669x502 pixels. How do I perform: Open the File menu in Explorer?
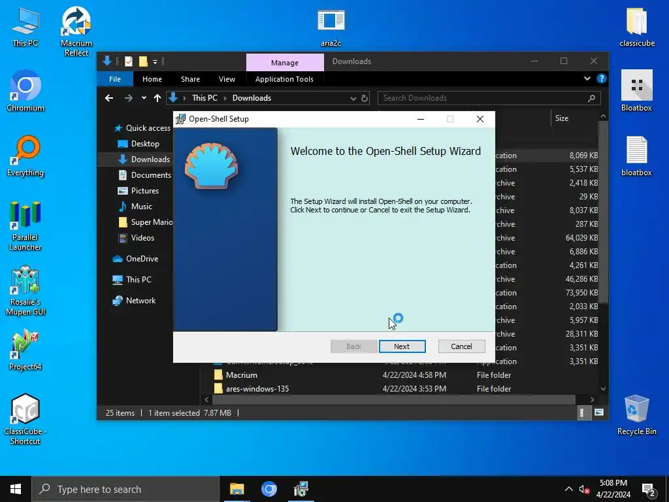pyautogui.click(x=115, y=79)
